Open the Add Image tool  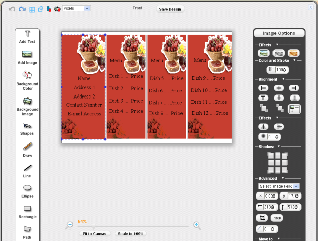click(x=27, y=57)
